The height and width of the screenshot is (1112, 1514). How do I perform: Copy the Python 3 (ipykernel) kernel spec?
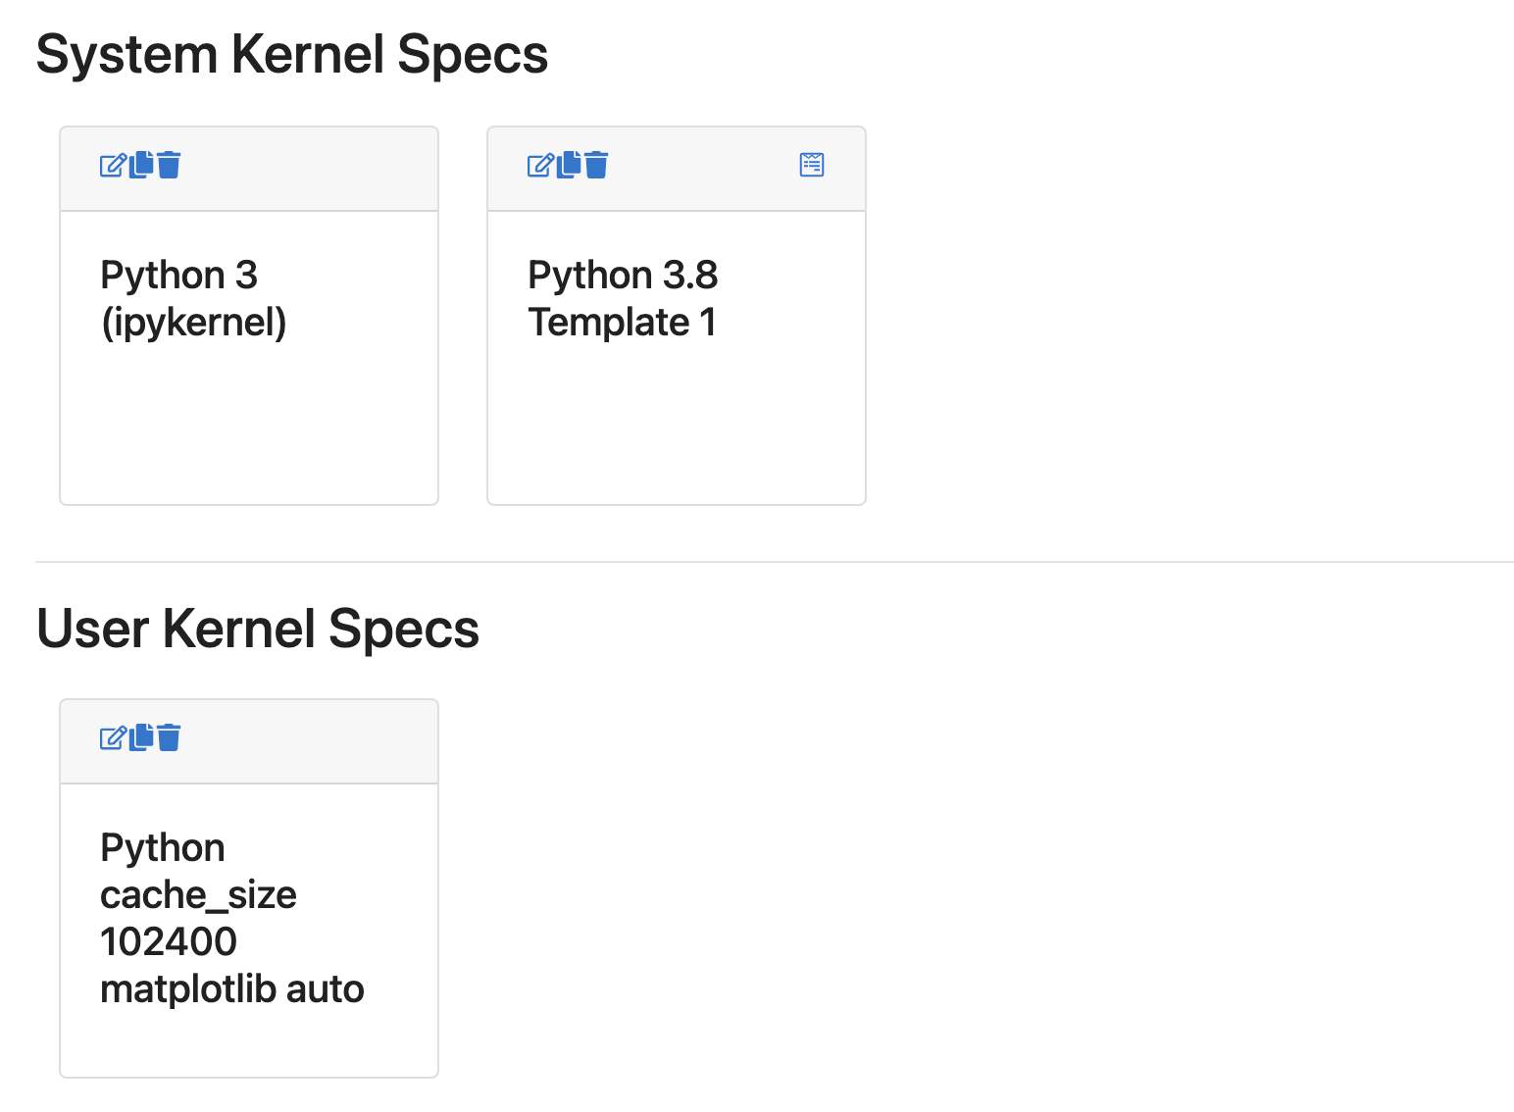pyautogui.click(x=142, y=164)
